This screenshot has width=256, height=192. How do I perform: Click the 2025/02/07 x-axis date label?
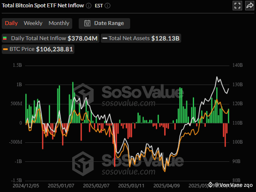(96, 186)
